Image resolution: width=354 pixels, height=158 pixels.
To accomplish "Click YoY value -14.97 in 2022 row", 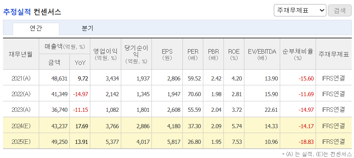I will click(x=80, y=94).
